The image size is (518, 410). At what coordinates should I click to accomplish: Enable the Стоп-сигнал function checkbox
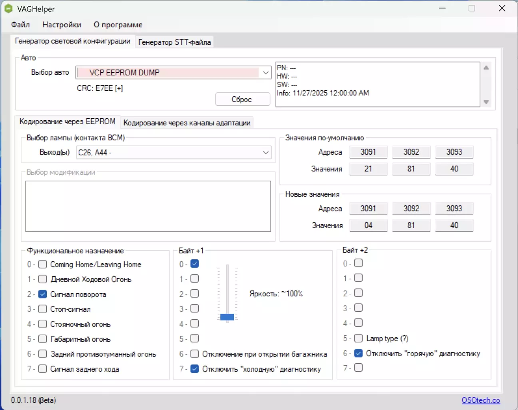(x=43, y=309)
